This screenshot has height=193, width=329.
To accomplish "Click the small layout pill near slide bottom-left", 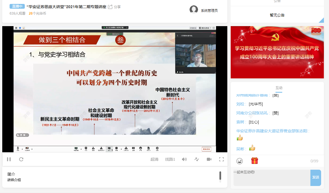I will pos(23,135).
